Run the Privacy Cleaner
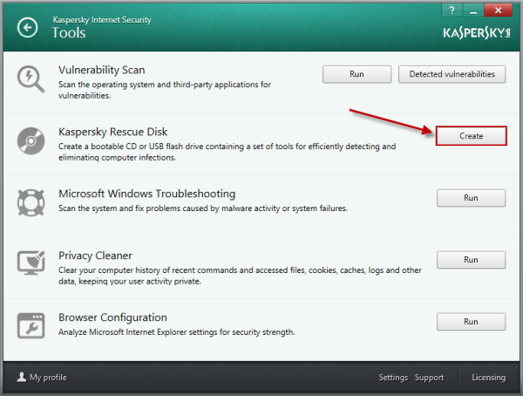This screenshot has width=523, height=396. (x=471, y=260)
